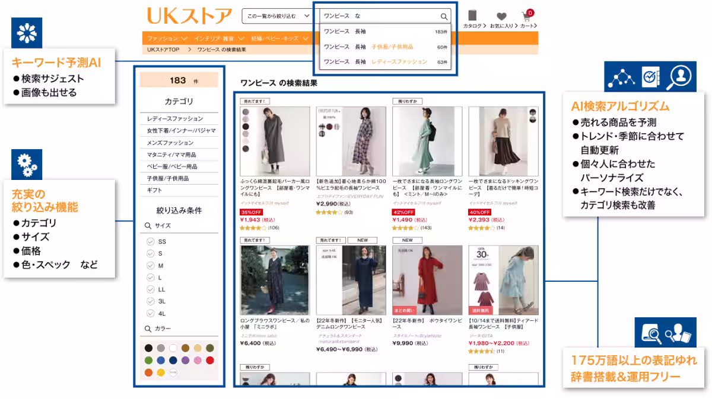Pick the navy color swatch
The width and height of the screenshot is (712, 399).
tap(173, 360)
